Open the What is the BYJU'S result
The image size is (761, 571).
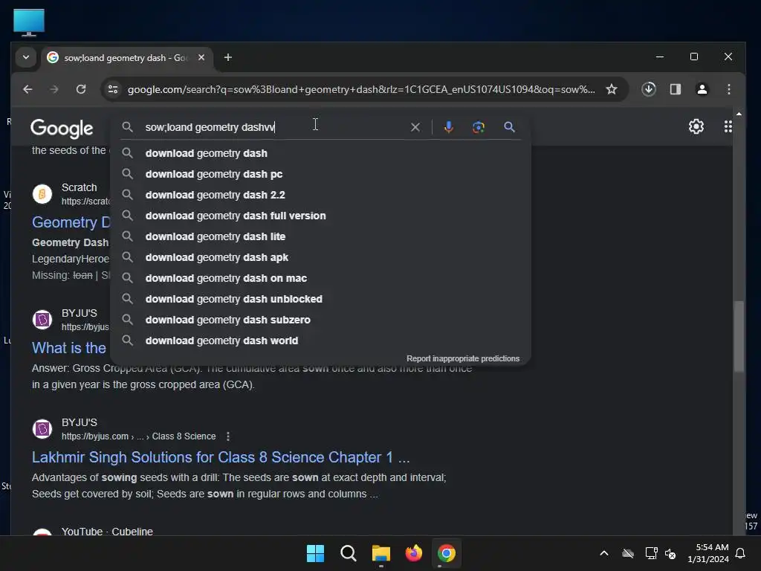69,348
